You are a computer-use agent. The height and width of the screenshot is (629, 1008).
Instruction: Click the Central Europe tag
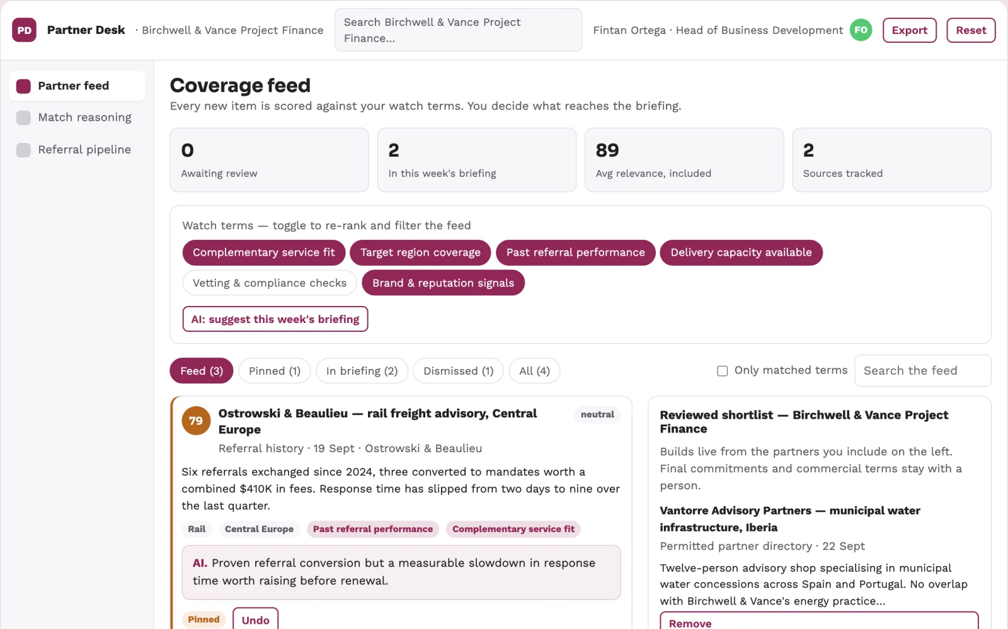(x=259, y=530)
